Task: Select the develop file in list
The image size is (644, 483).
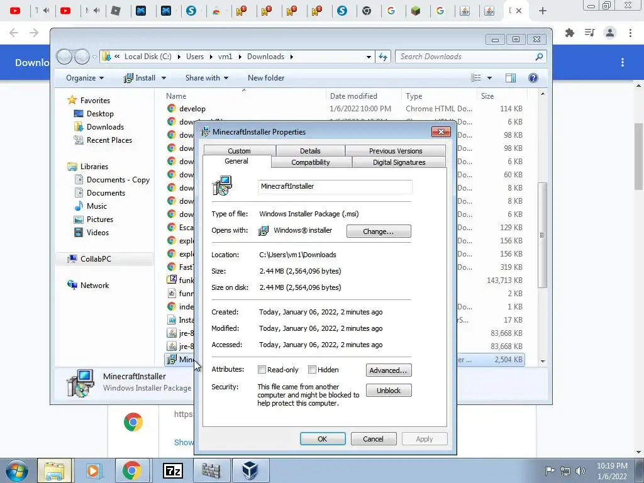Action: tap(192, 109)
